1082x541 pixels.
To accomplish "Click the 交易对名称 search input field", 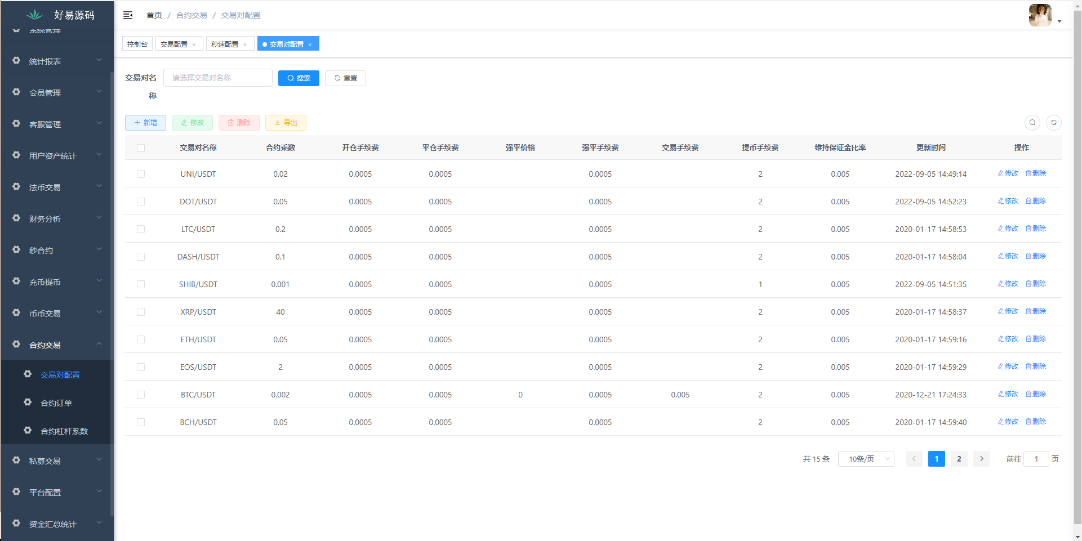I will [x=217, y=78].
